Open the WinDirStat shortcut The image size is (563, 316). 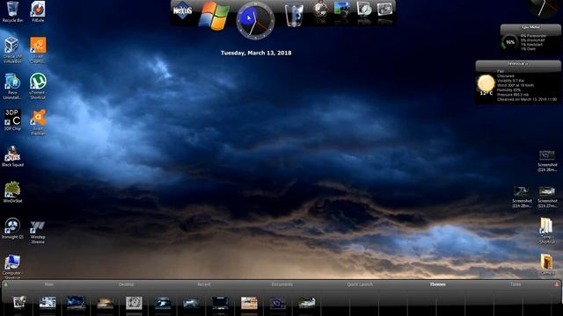click(12, 192)
